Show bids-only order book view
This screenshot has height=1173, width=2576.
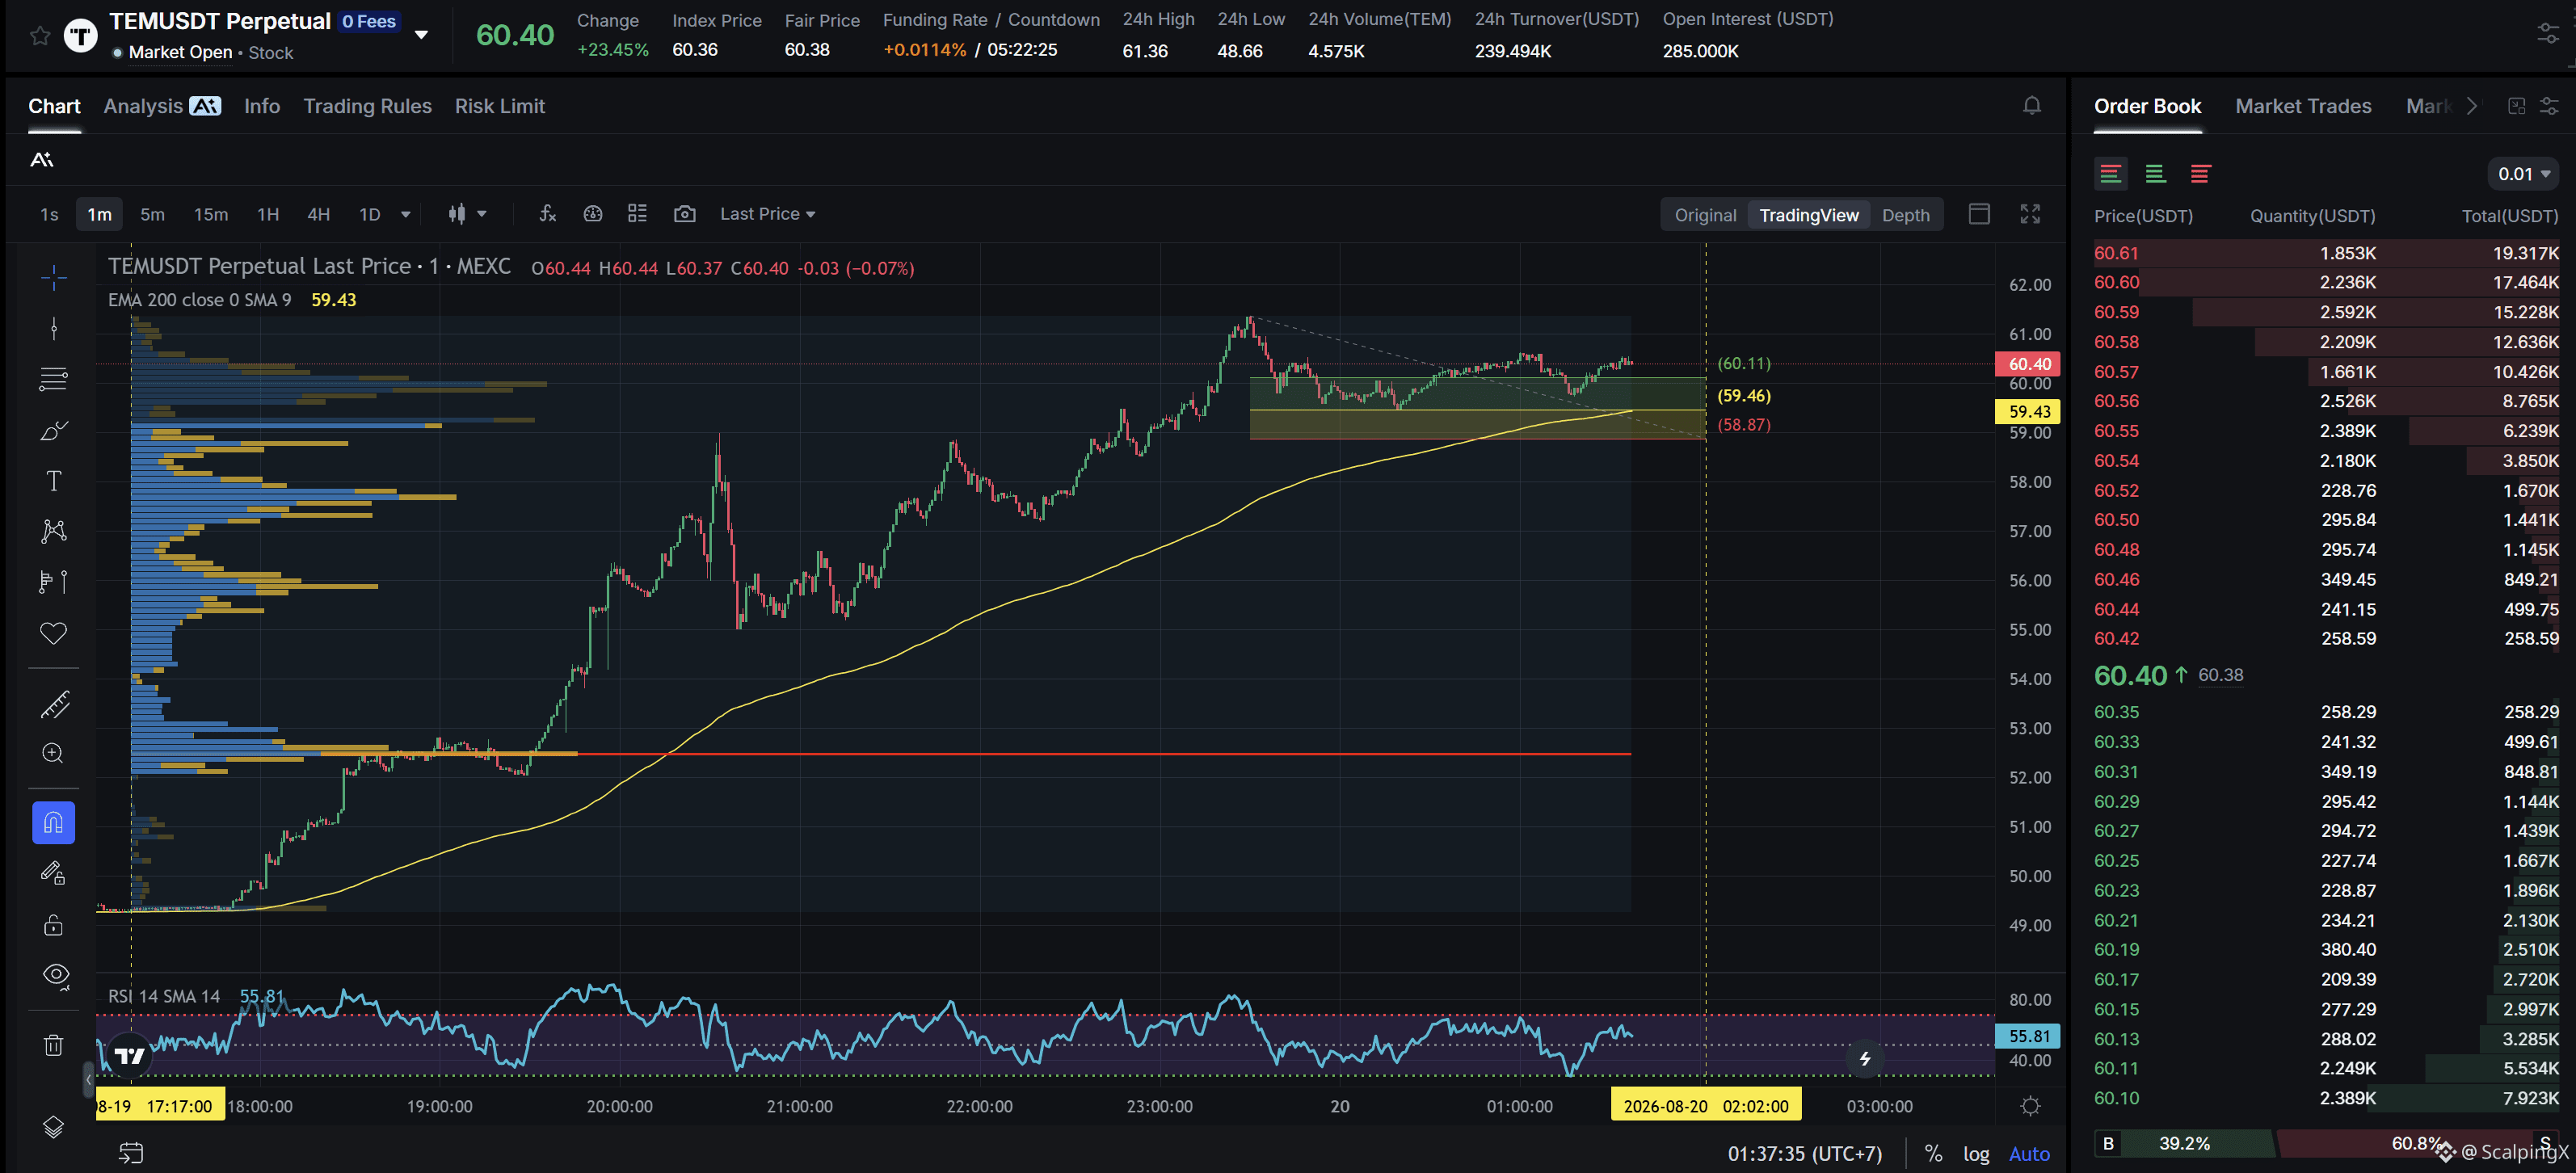click(2155, 174)
